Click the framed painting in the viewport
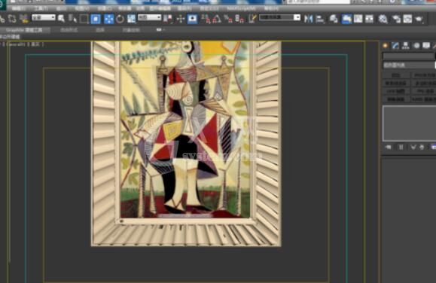 coord(186,144)
